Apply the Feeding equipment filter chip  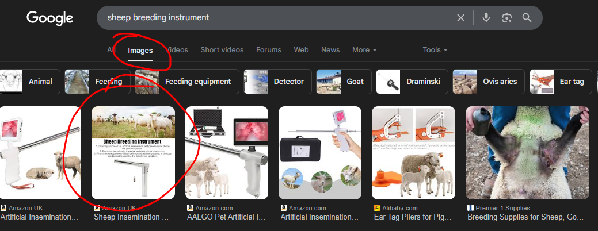point(187,82)
